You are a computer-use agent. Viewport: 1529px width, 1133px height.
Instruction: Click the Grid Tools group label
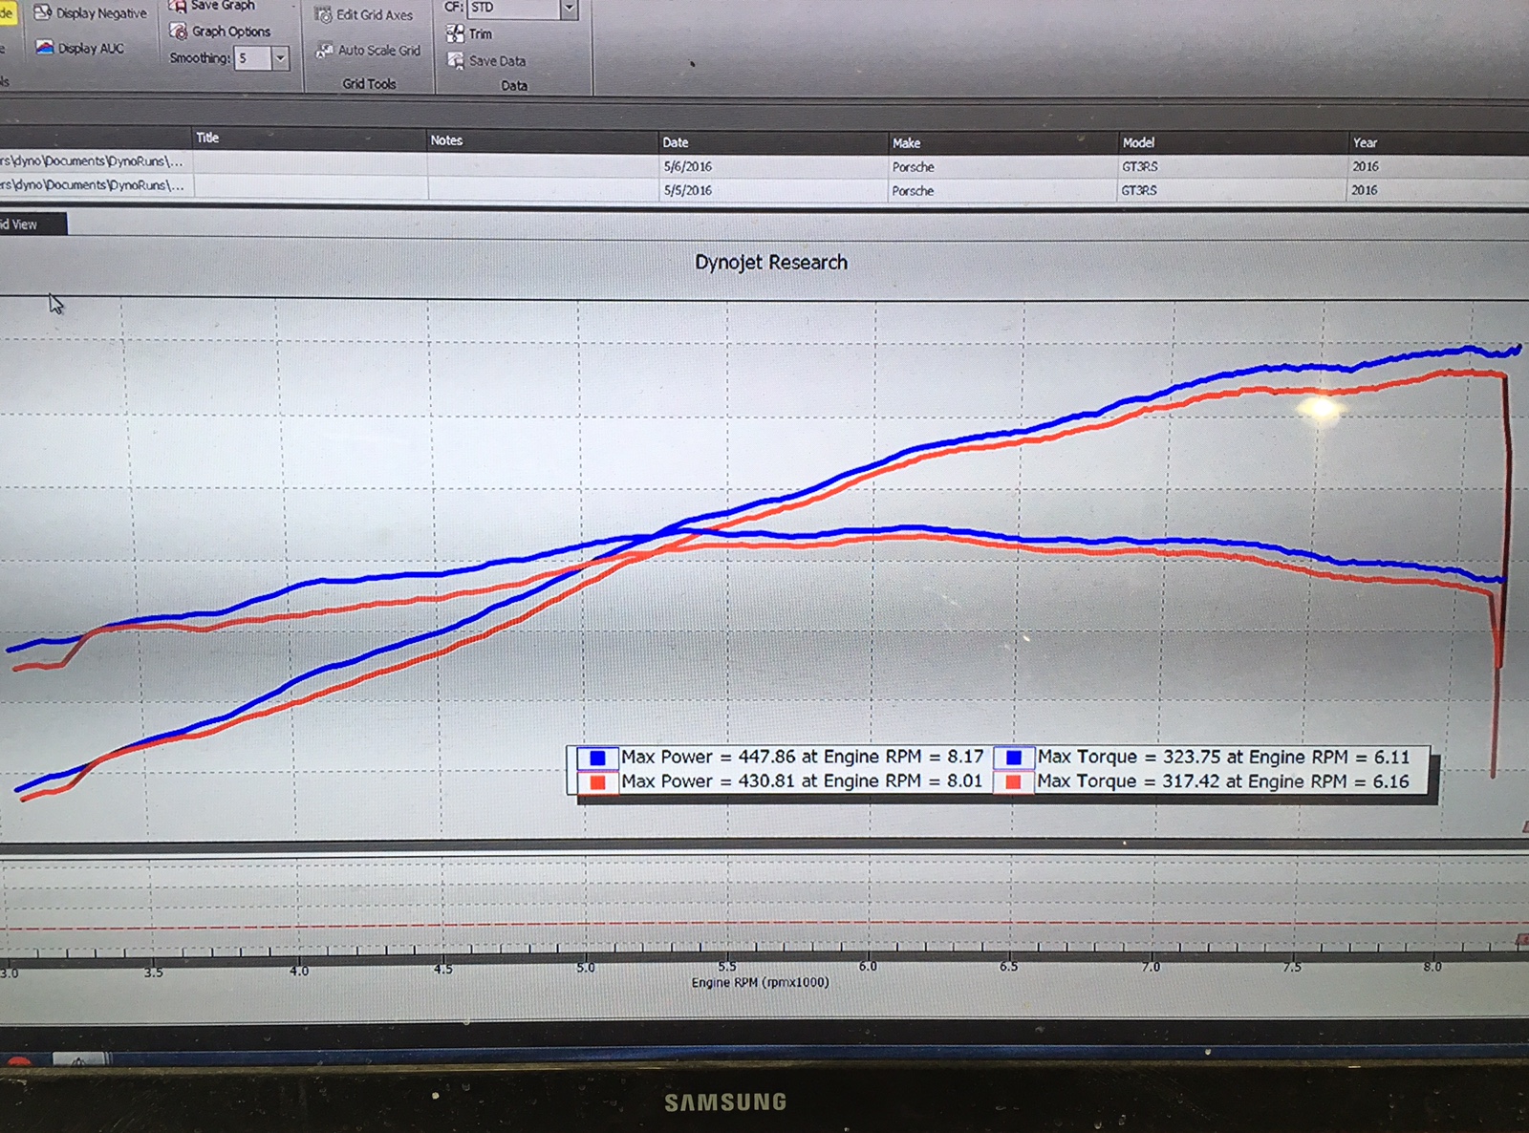coord(369,84)
